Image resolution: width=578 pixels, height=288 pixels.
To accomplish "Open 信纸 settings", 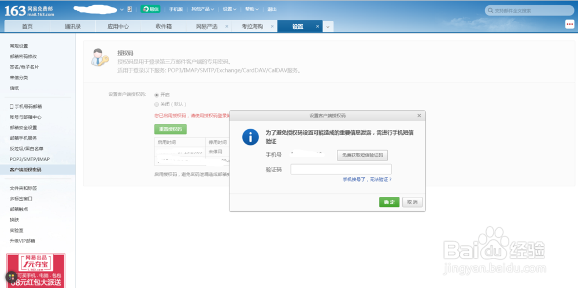I will click(14, 88).
